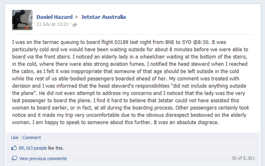Show the 89,163 people who like this

coord(33,148)
